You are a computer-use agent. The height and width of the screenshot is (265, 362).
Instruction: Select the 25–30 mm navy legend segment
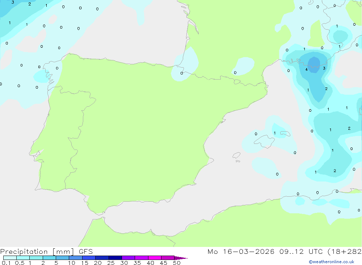[x=115, y=258]
